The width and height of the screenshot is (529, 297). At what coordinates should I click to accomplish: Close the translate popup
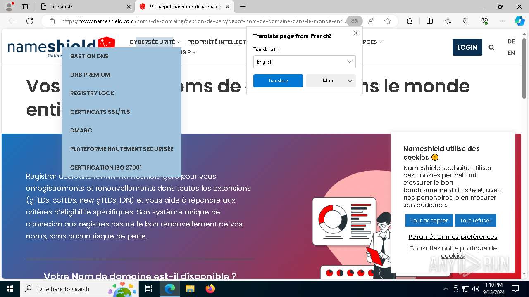coord(355,33)
